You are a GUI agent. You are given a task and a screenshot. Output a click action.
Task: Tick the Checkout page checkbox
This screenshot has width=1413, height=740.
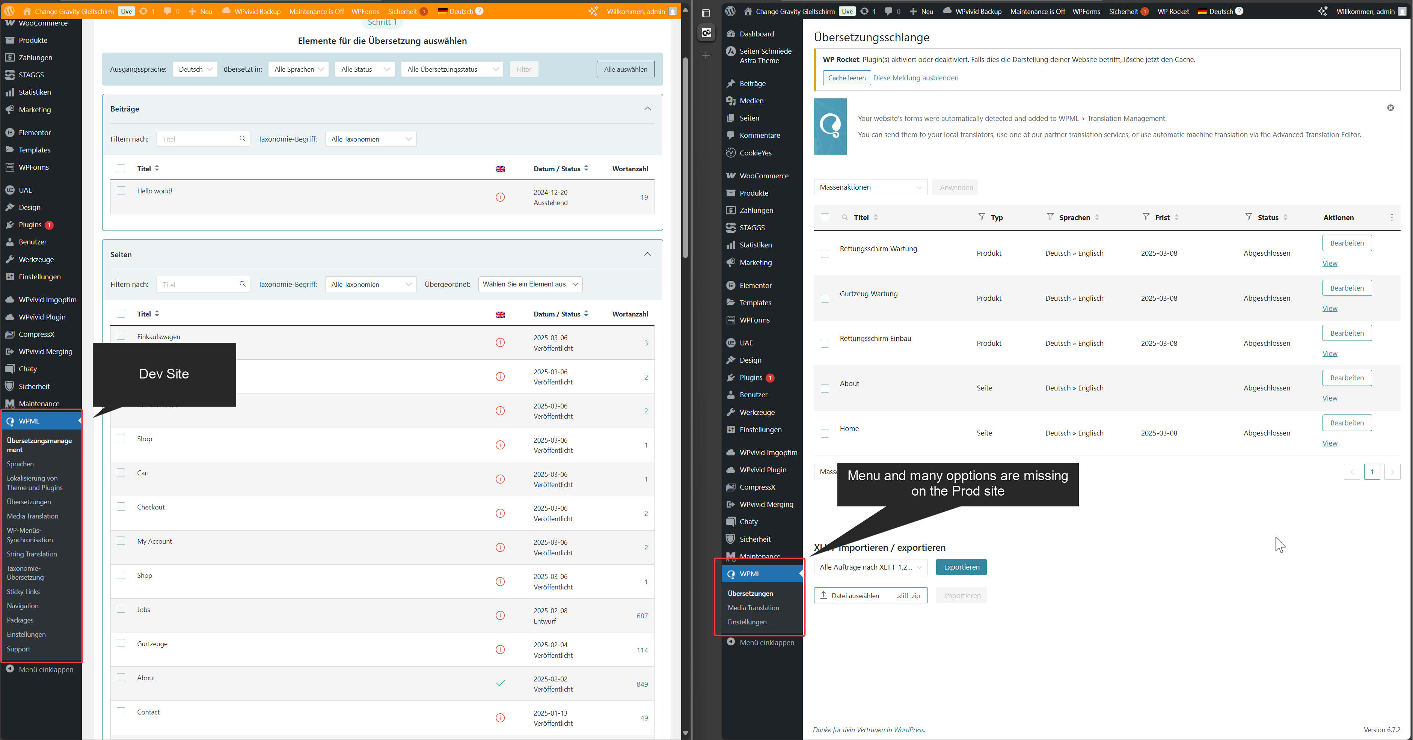[x=121, y=506]
